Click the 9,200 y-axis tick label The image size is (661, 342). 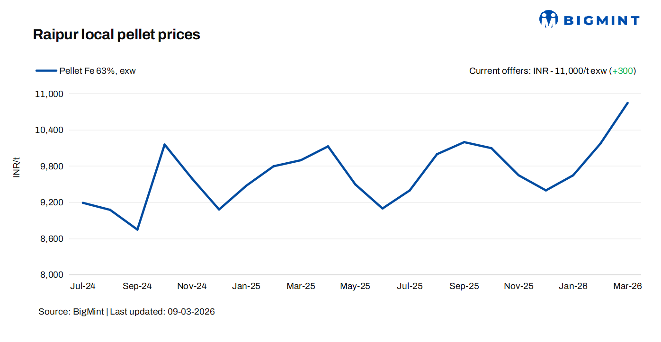coord(51,202)
